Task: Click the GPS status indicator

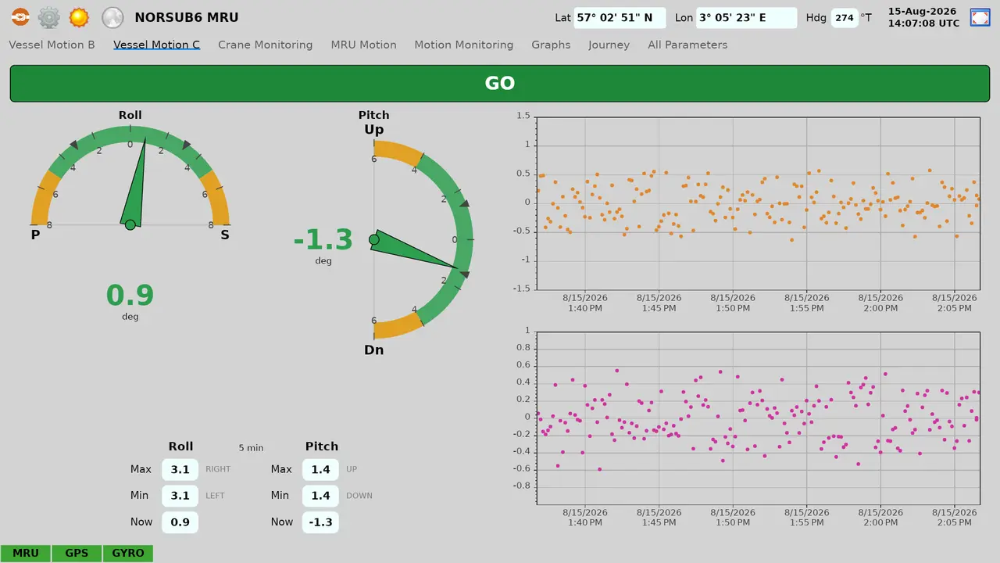Action: 77,553
